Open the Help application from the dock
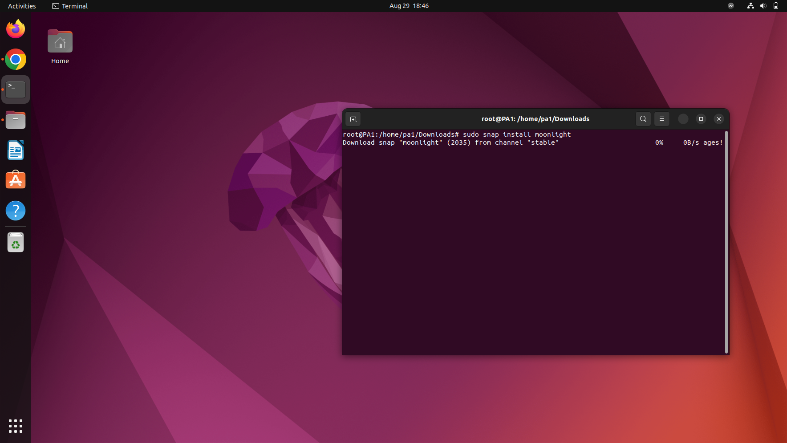The width and height of the screenshot is (787, 443). tap(16, 210)
